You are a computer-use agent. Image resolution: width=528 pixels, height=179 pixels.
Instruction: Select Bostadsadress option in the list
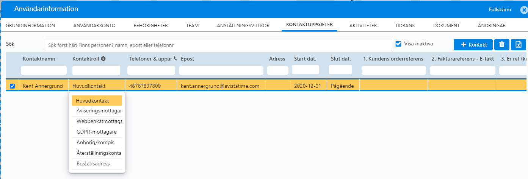[97, 164]
